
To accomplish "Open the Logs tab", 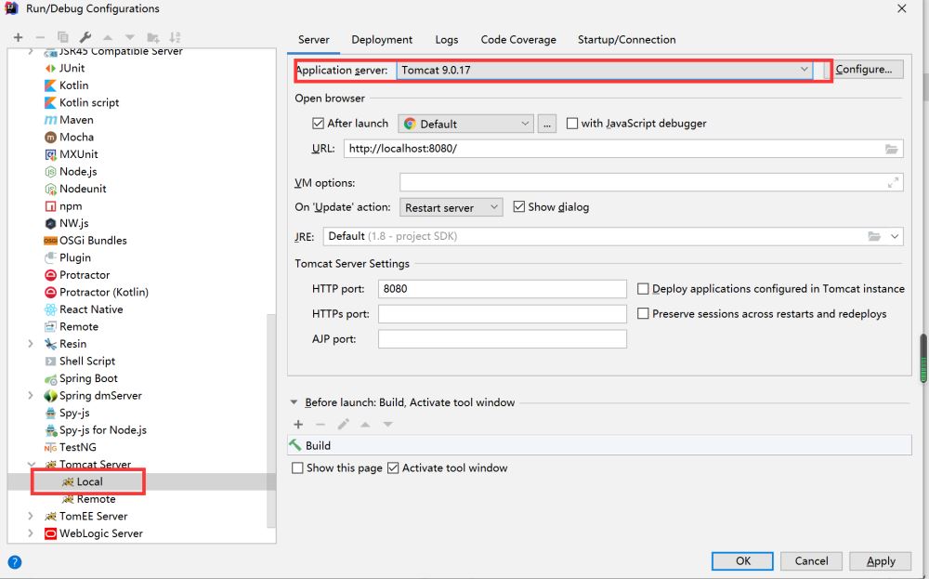I will [x=446, y=40].
